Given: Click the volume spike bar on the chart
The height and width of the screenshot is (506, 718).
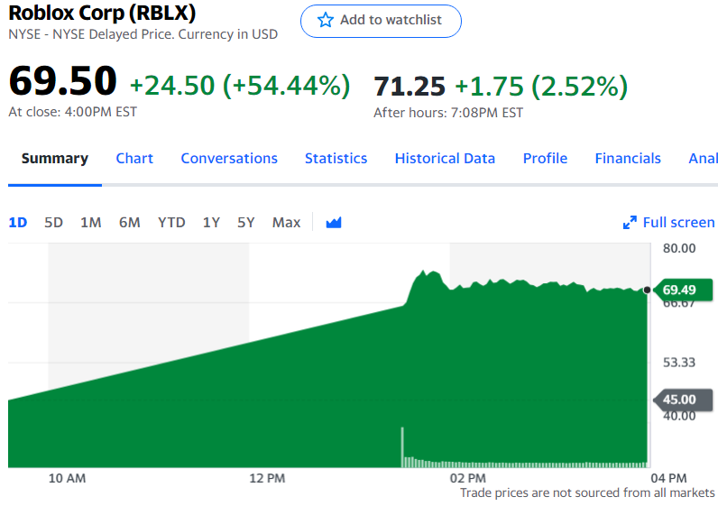Looking at the screenshot, I should pos(402,447).
